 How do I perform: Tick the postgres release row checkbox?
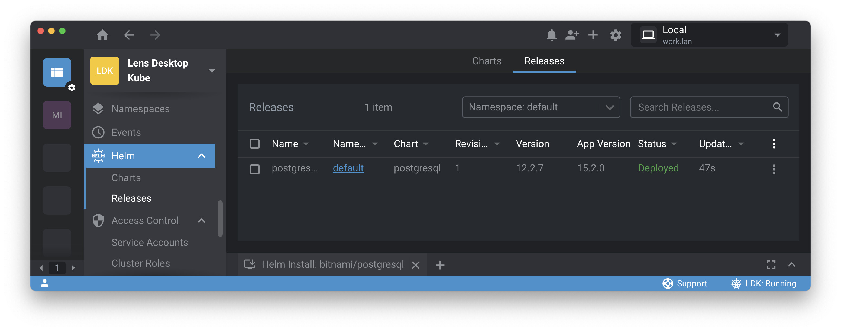254,169
